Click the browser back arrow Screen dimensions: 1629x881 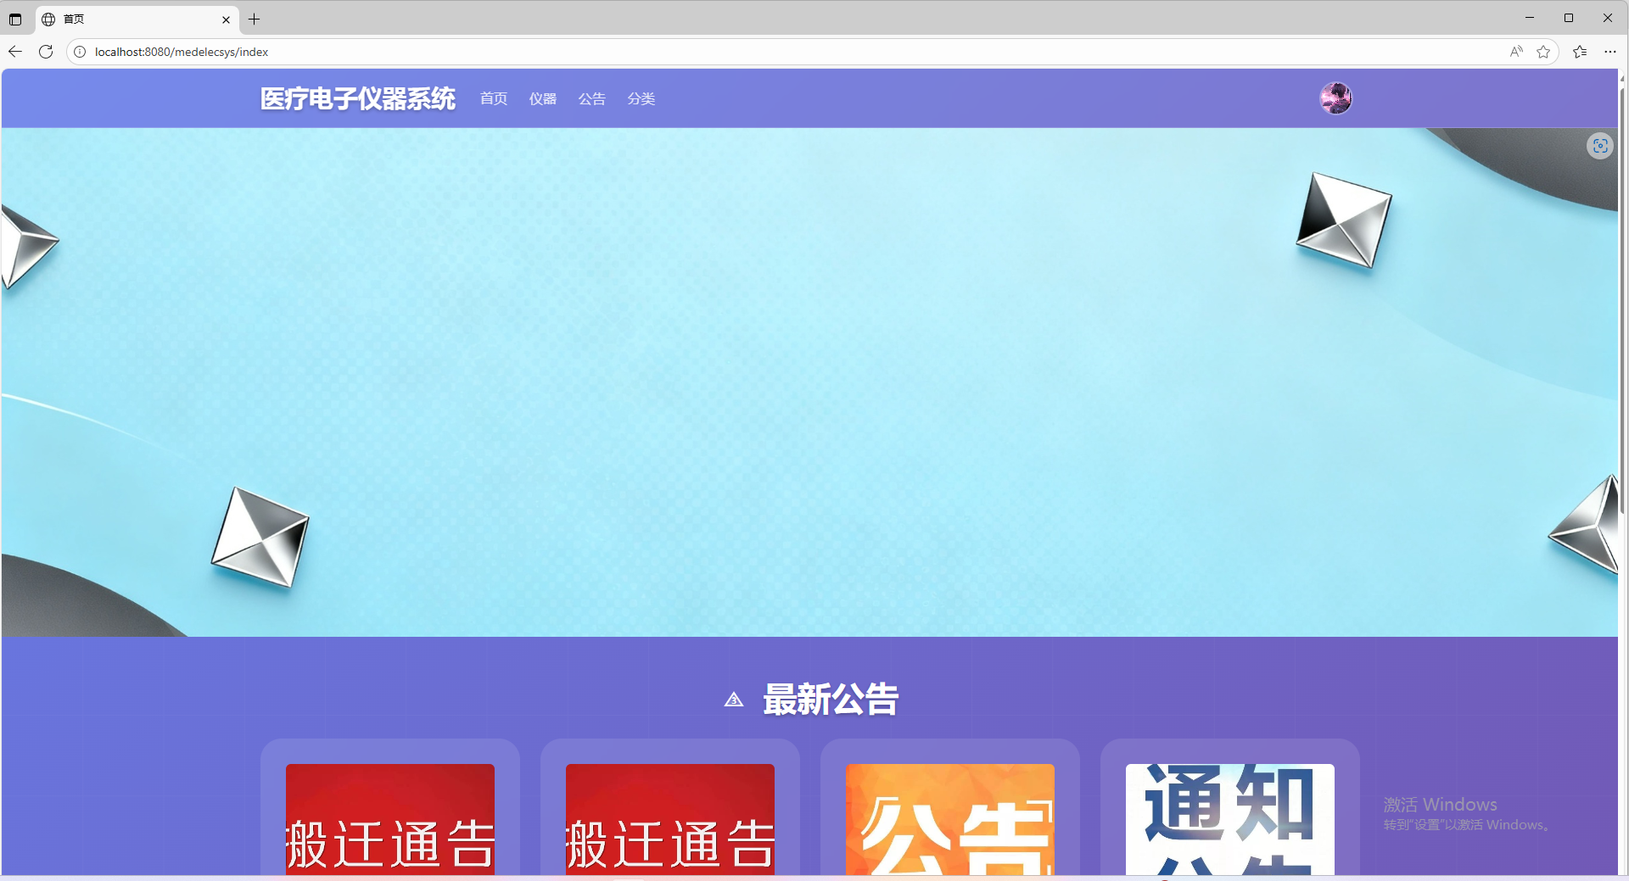[x=15, y=52]
